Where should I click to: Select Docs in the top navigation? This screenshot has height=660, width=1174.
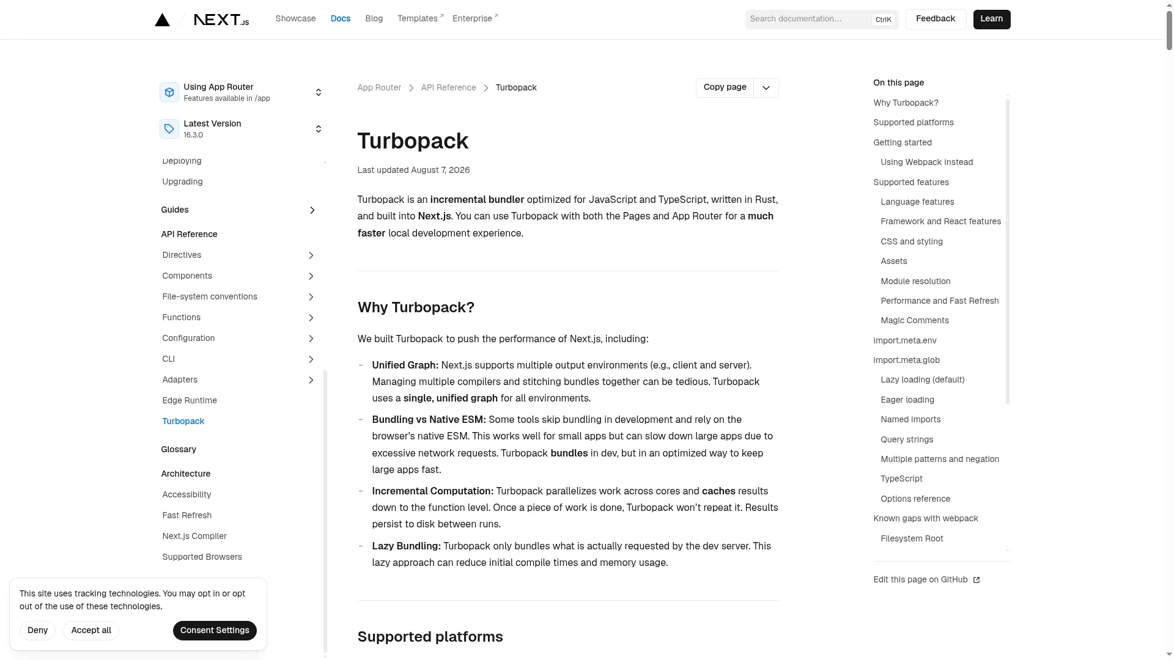(x=341, y=19)
